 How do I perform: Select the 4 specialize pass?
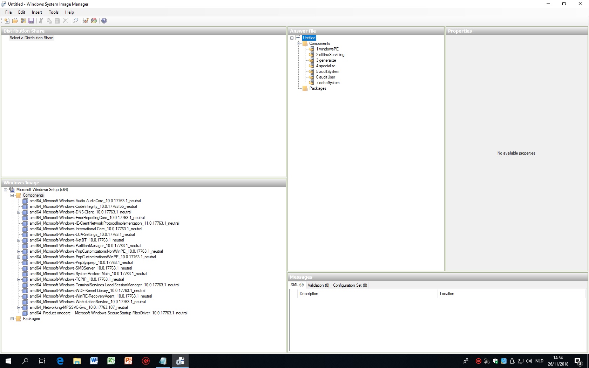point(326,66)
